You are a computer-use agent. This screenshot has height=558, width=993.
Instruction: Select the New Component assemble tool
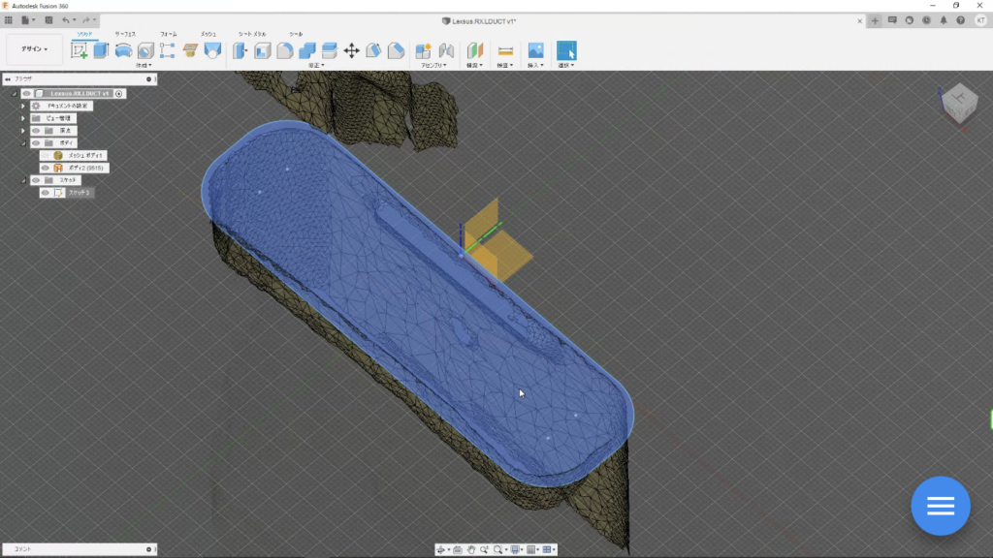[423, 50]
